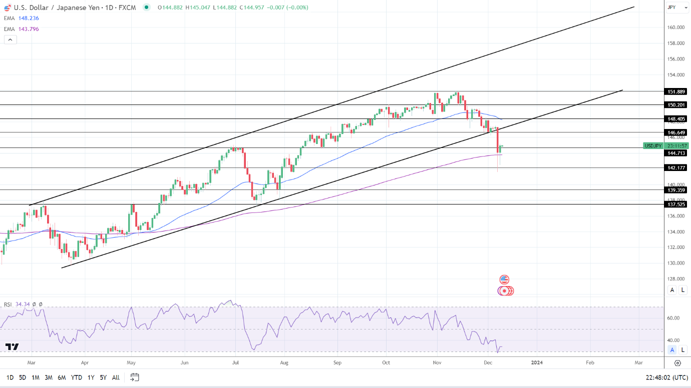The image size is (691, 388).
Task: Toggle auto scale A on the price pane
Action: [x=672, y=290]
